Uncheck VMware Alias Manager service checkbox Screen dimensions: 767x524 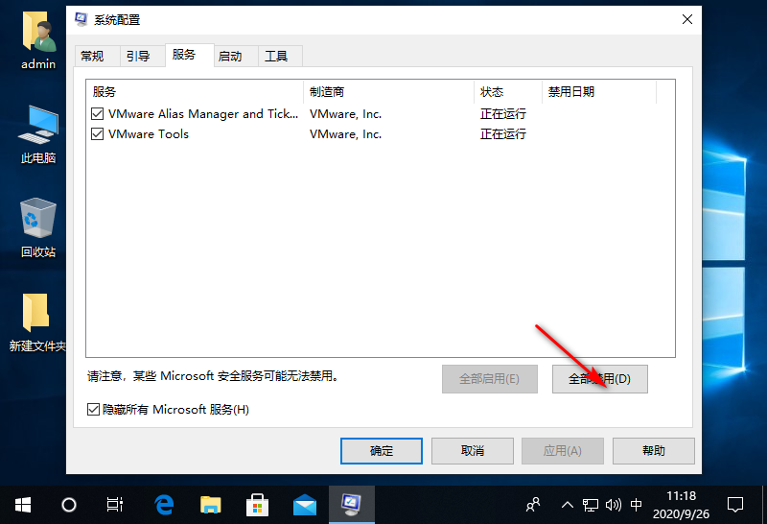click(x=97, y=114)
